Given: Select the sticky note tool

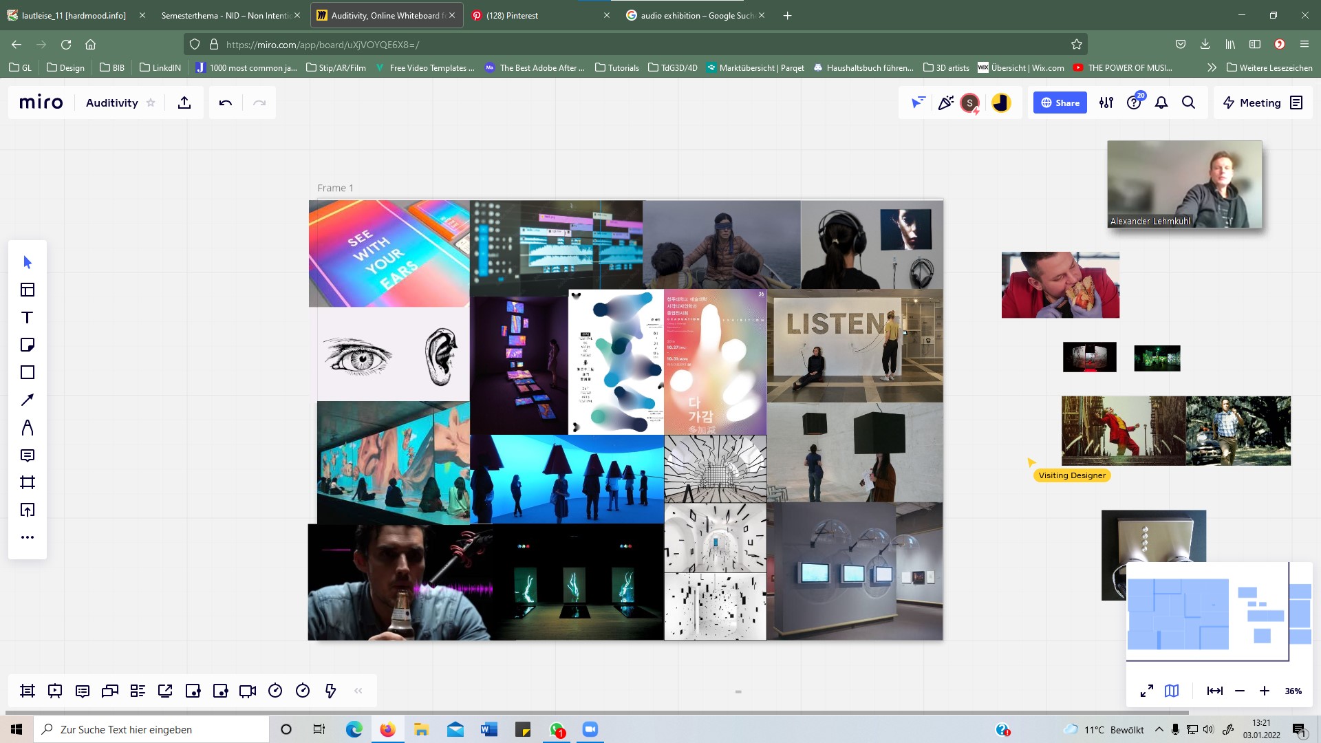Looking at the screenshot, I should click(x=28, y=345).
